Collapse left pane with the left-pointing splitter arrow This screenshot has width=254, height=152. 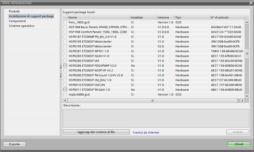[x=61, y=68]
